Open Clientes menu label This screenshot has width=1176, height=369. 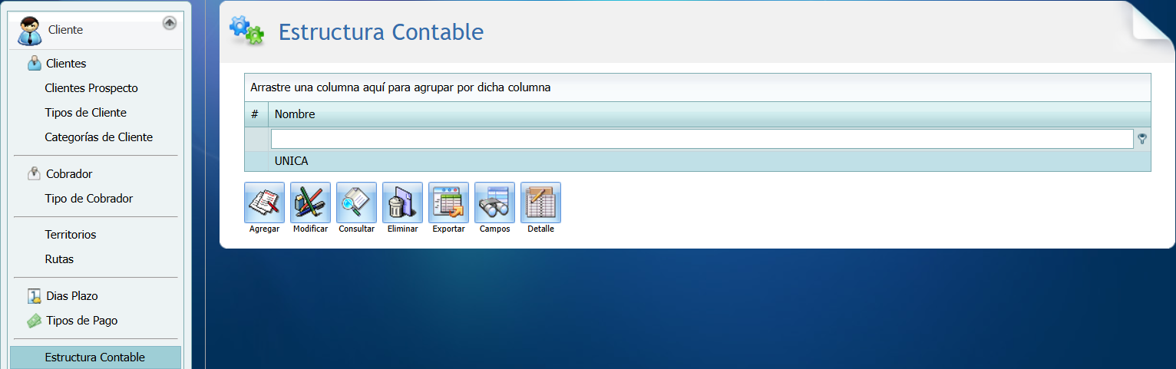(66, 64)
